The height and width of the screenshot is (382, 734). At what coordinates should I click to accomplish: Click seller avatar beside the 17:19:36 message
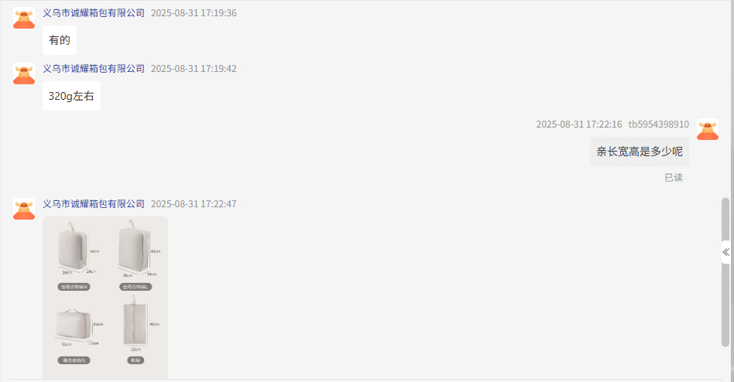[24, 19]
